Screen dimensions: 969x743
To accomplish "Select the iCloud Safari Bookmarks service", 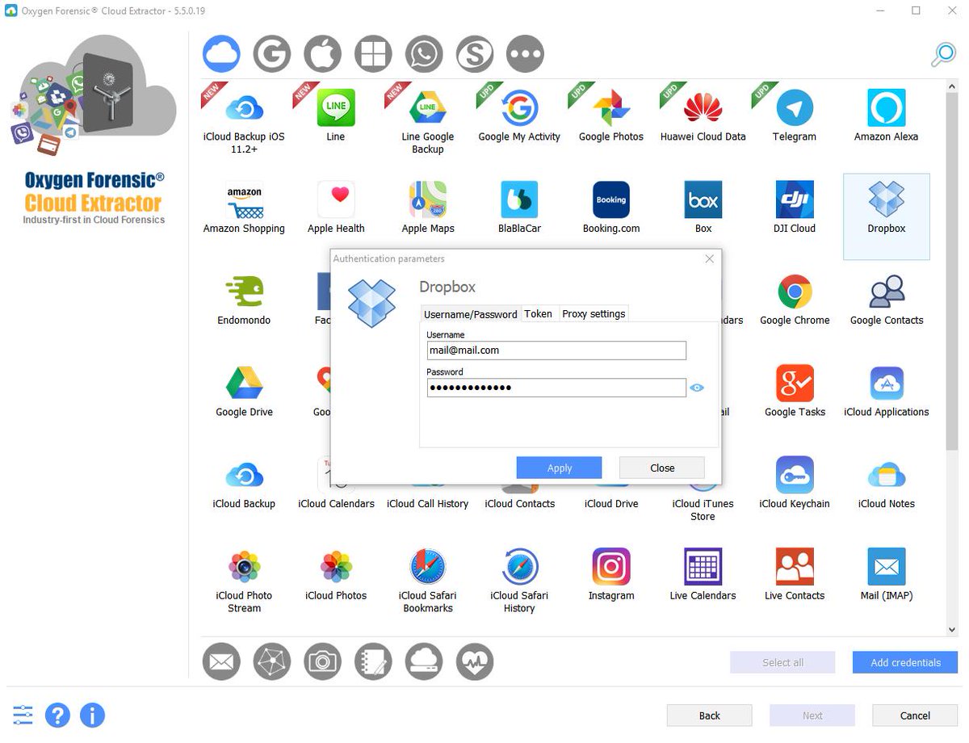I will (428, 581).
